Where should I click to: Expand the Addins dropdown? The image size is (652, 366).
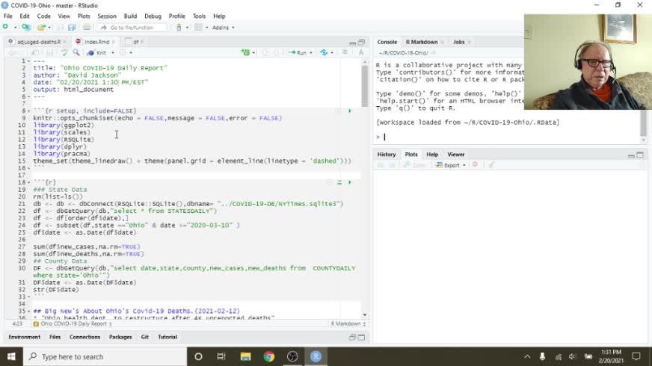[224, 28]
